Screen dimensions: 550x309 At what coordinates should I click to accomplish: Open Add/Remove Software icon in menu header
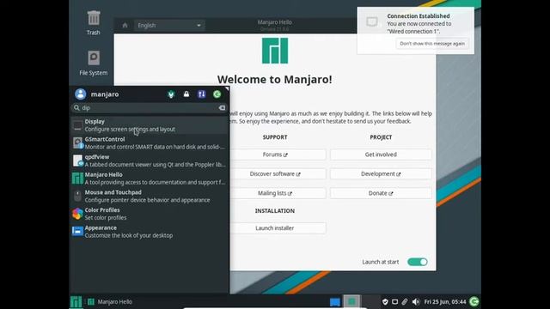pos(171,94)
